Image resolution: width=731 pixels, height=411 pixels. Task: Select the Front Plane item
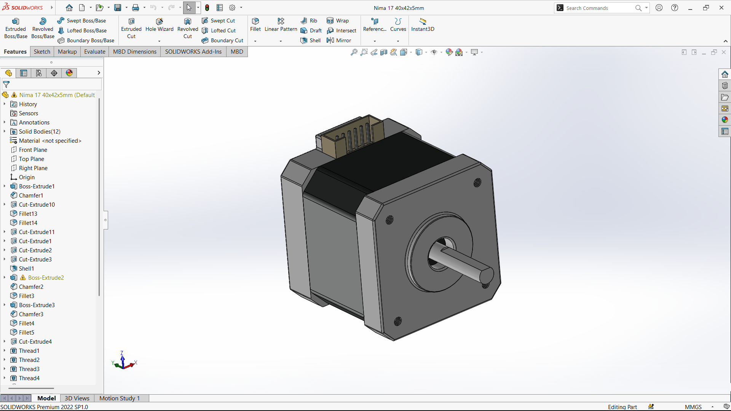[29, 150]
